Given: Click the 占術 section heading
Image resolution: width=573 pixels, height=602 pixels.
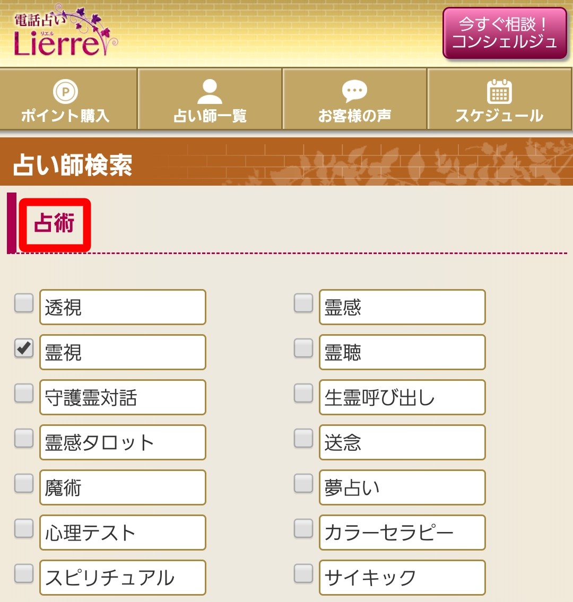Looking at the screenshot, I should point(55,224).
